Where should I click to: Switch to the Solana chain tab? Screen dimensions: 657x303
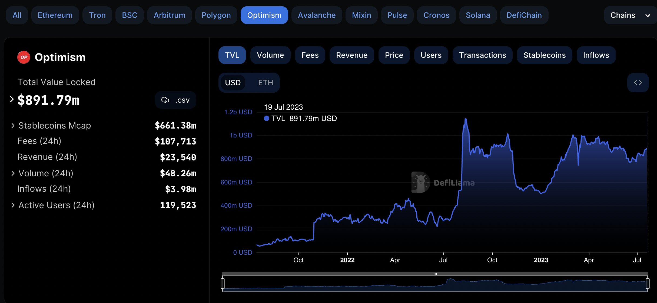(x=478, y=15)
